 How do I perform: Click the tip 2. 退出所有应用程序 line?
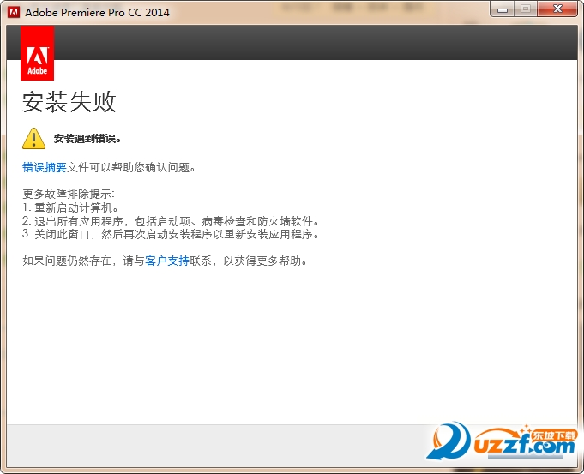click(x=171, y=221)
